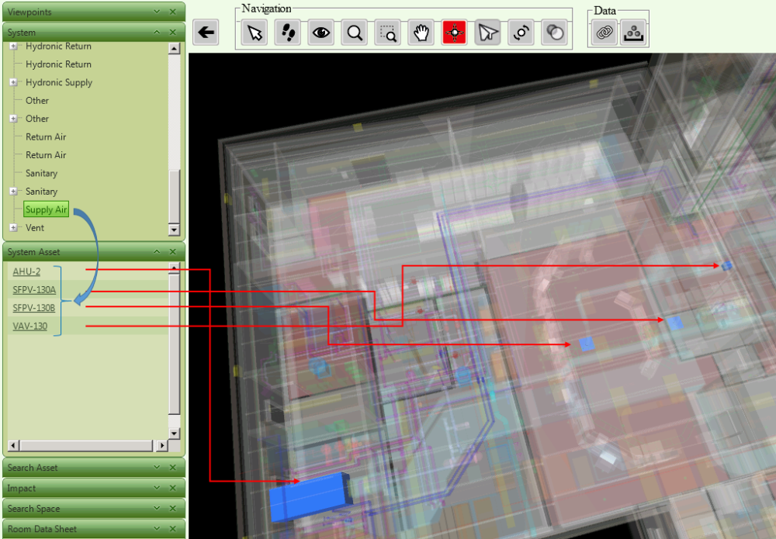Select the Turntable rotation tool
The width and height of the screenshot is (776, 539).
click(521, 33)
